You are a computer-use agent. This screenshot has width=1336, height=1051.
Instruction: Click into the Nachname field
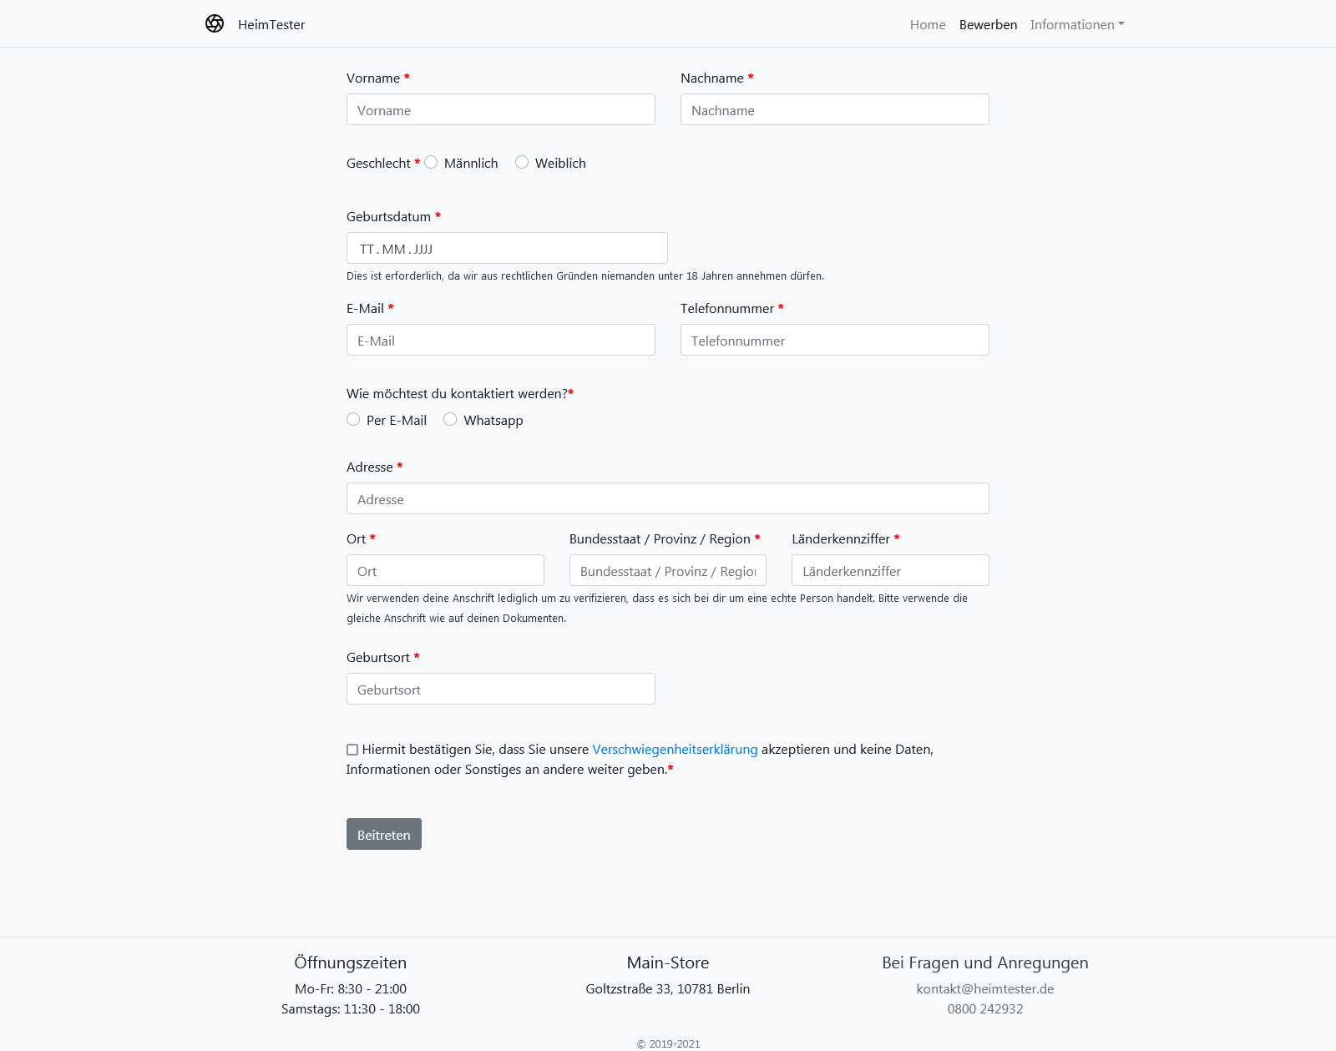click(835, 110)
